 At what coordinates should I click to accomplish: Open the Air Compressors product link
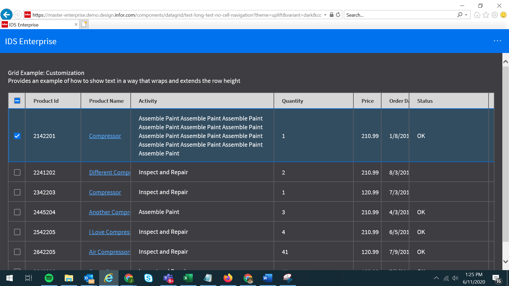pyautogui.click(x=109, y=252)
